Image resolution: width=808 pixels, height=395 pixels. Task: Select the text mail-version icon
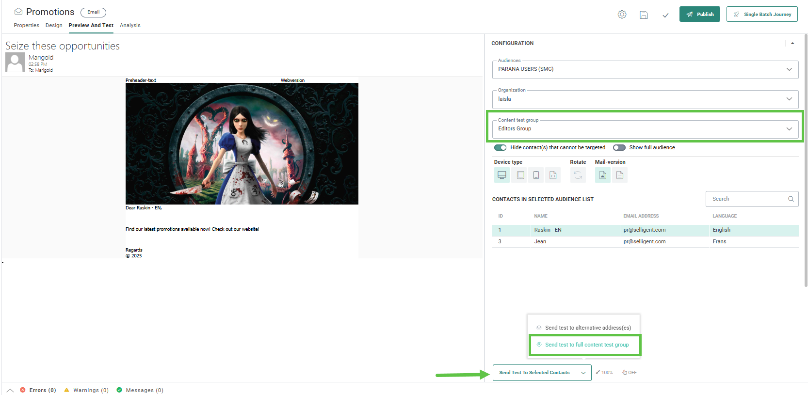620,175
